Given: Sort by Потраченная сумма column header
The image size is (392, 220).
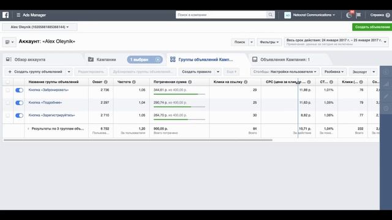Looking at the screenshot, I should point(170,82).
